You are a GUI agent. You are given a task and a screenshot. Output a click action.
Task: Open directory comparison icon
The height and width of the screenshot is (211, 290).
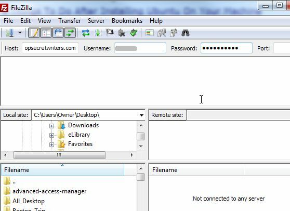tap(162, 33)
